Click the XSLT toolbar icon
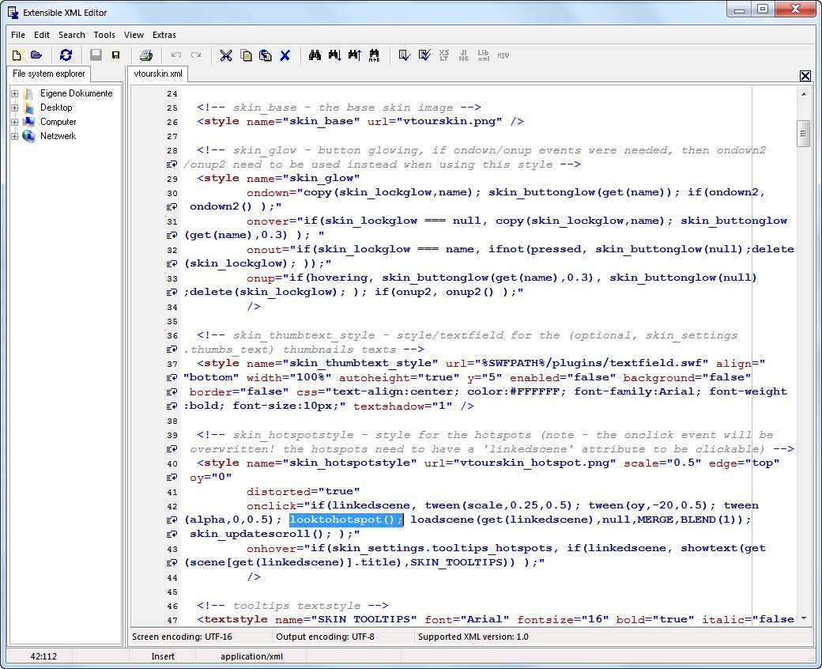The height and width of the screenshot is (669, 822). click(444, 55)
